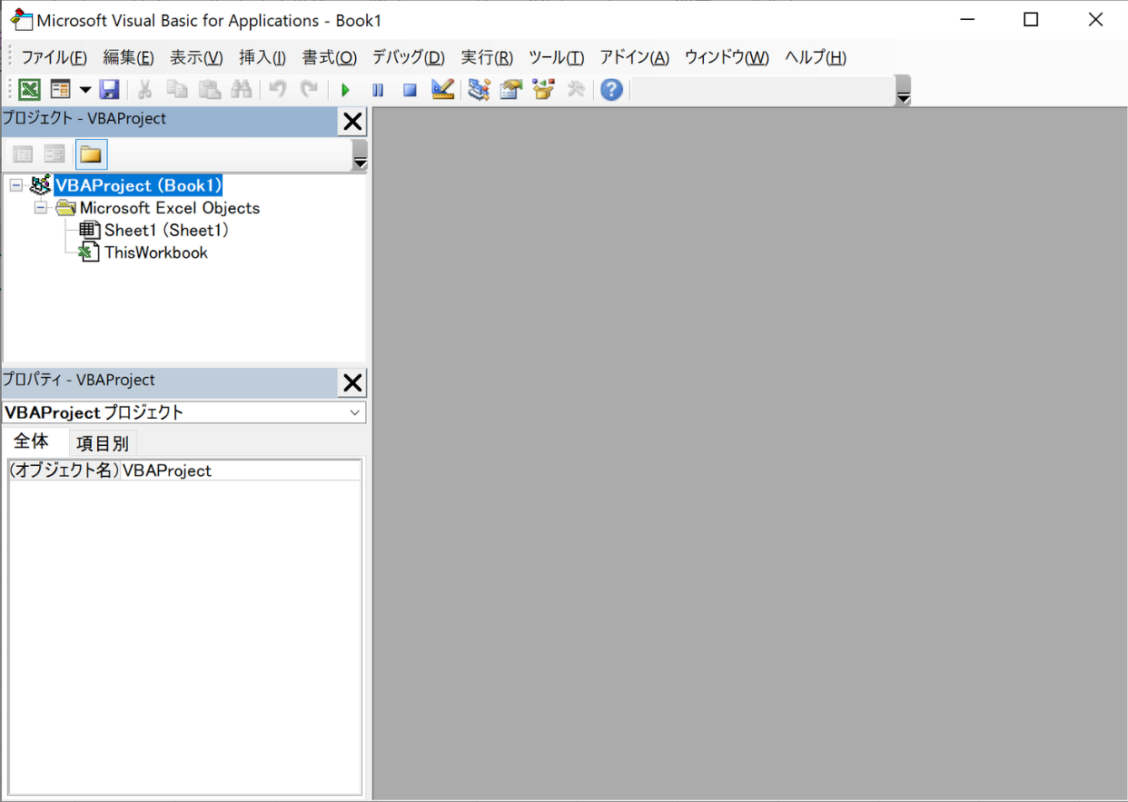Open the 書式(O) menu
This screenshot has width=1128, height=802.
click(330, 57)
